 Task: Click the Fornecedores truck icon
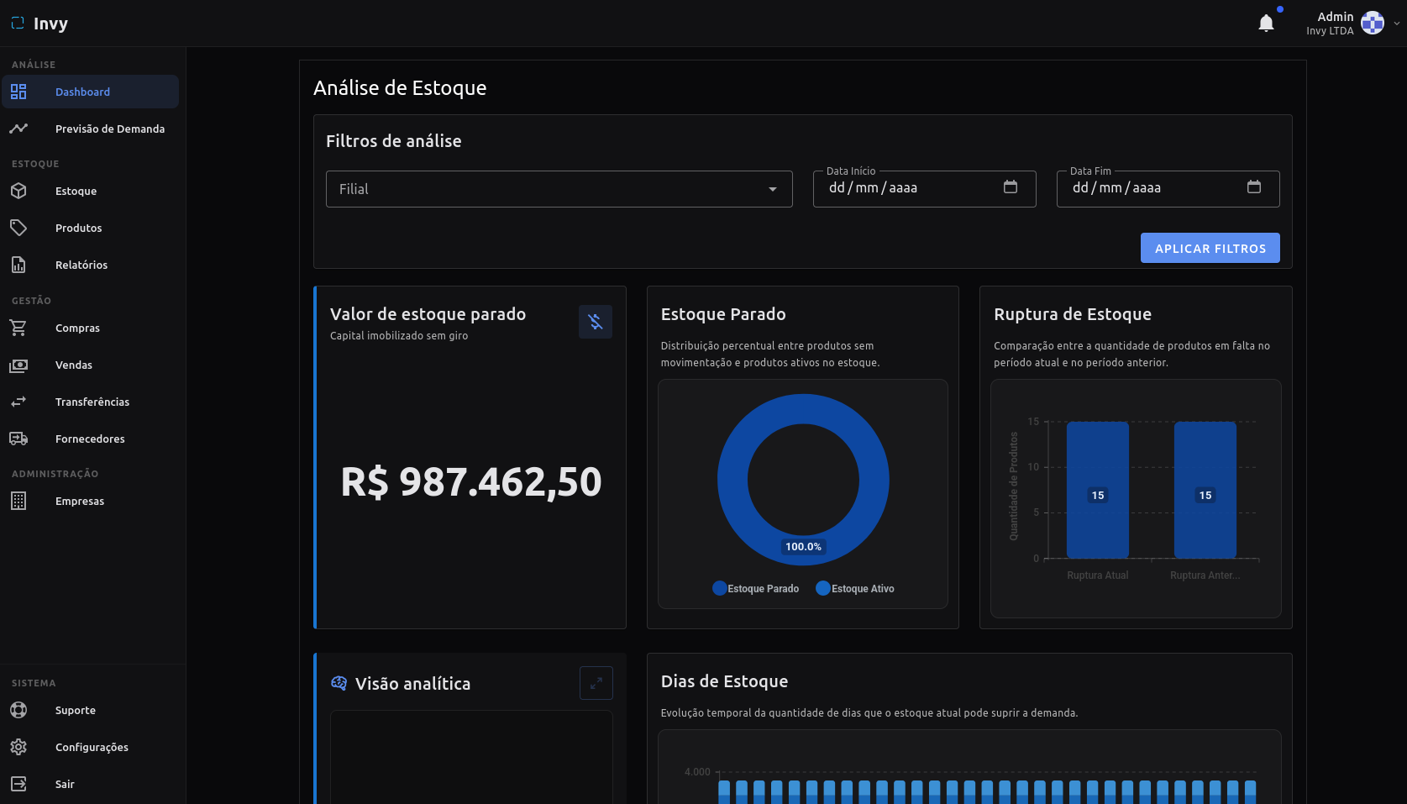tap(18, 439)
